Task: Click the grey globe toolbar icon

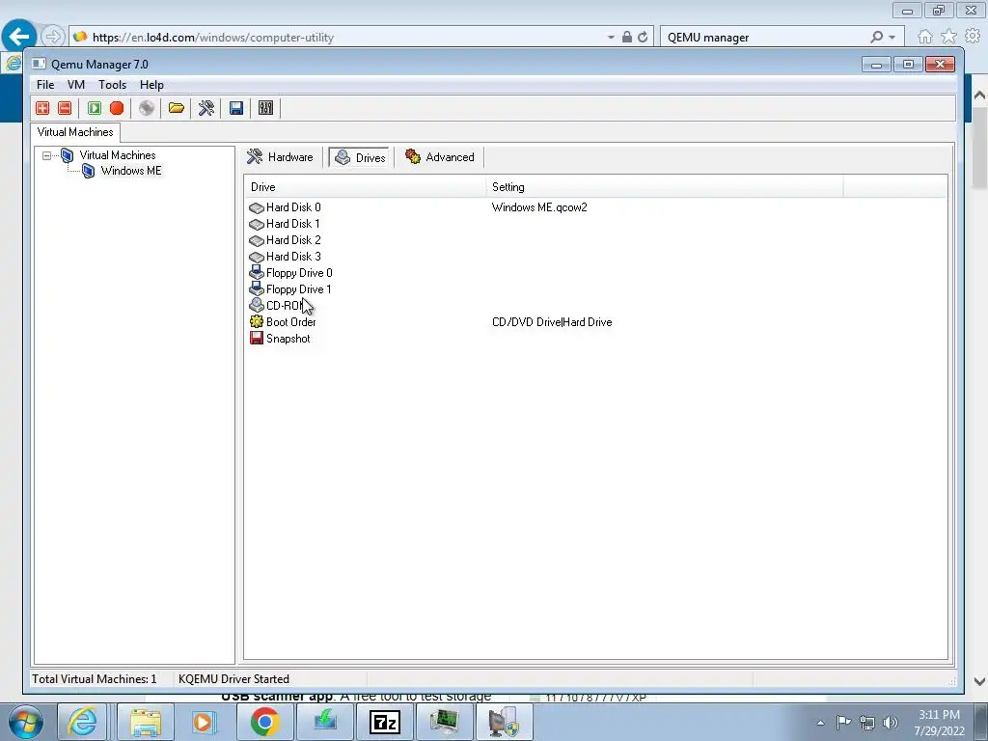Action: [147, 108]
